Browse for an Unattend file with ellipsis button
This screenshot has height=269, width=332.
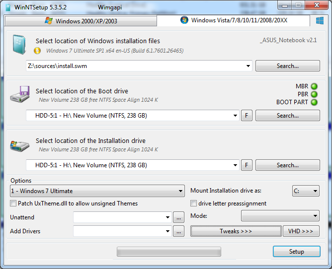click(178, 217)
